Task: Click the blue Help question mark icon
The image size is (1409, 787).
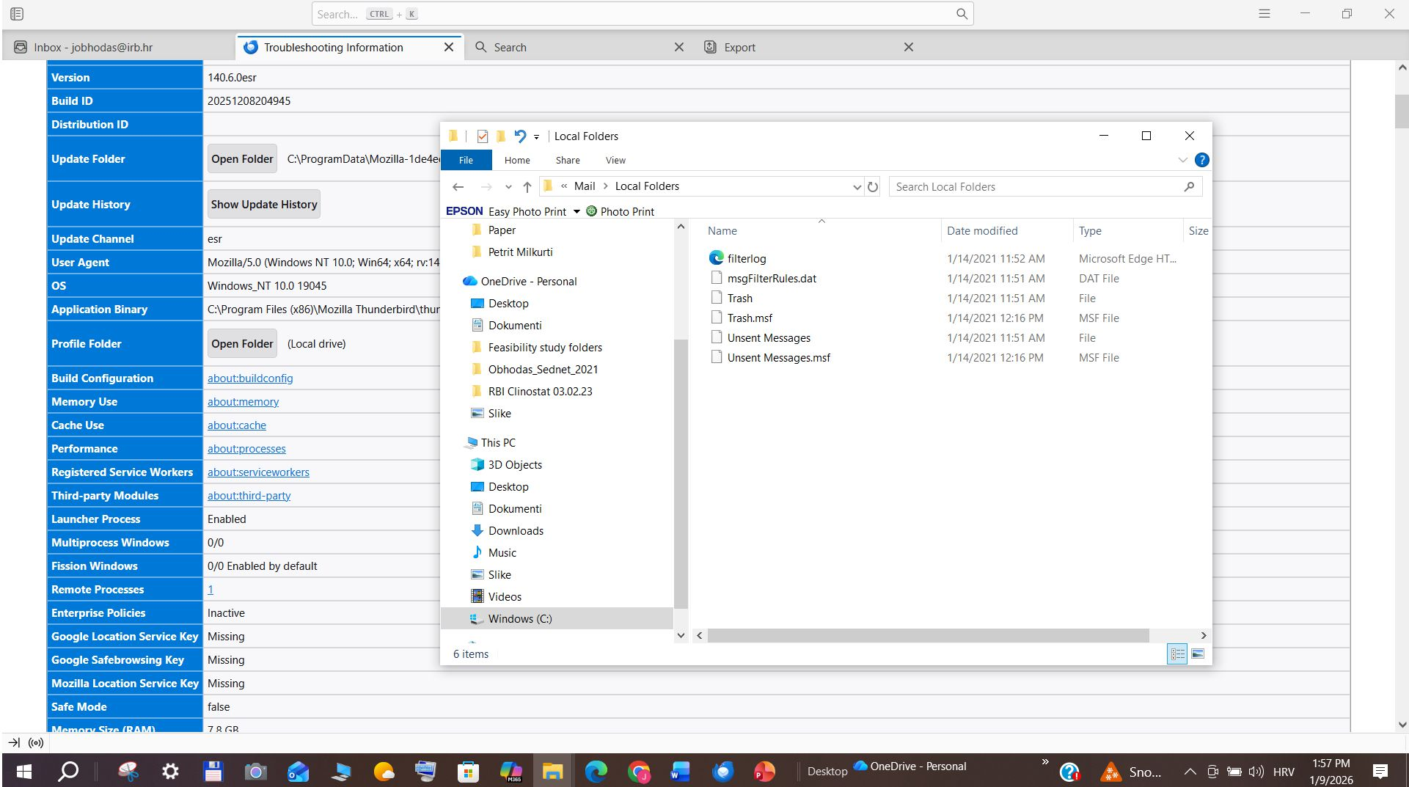Action: (1201, 160)
